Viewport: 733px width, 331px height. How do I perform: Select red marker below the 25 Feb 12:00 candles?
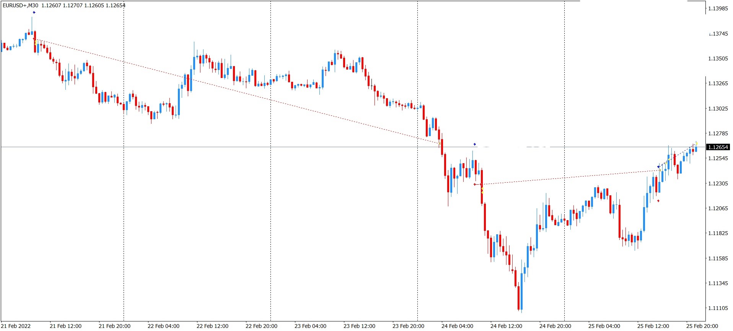tap(658, 201)
